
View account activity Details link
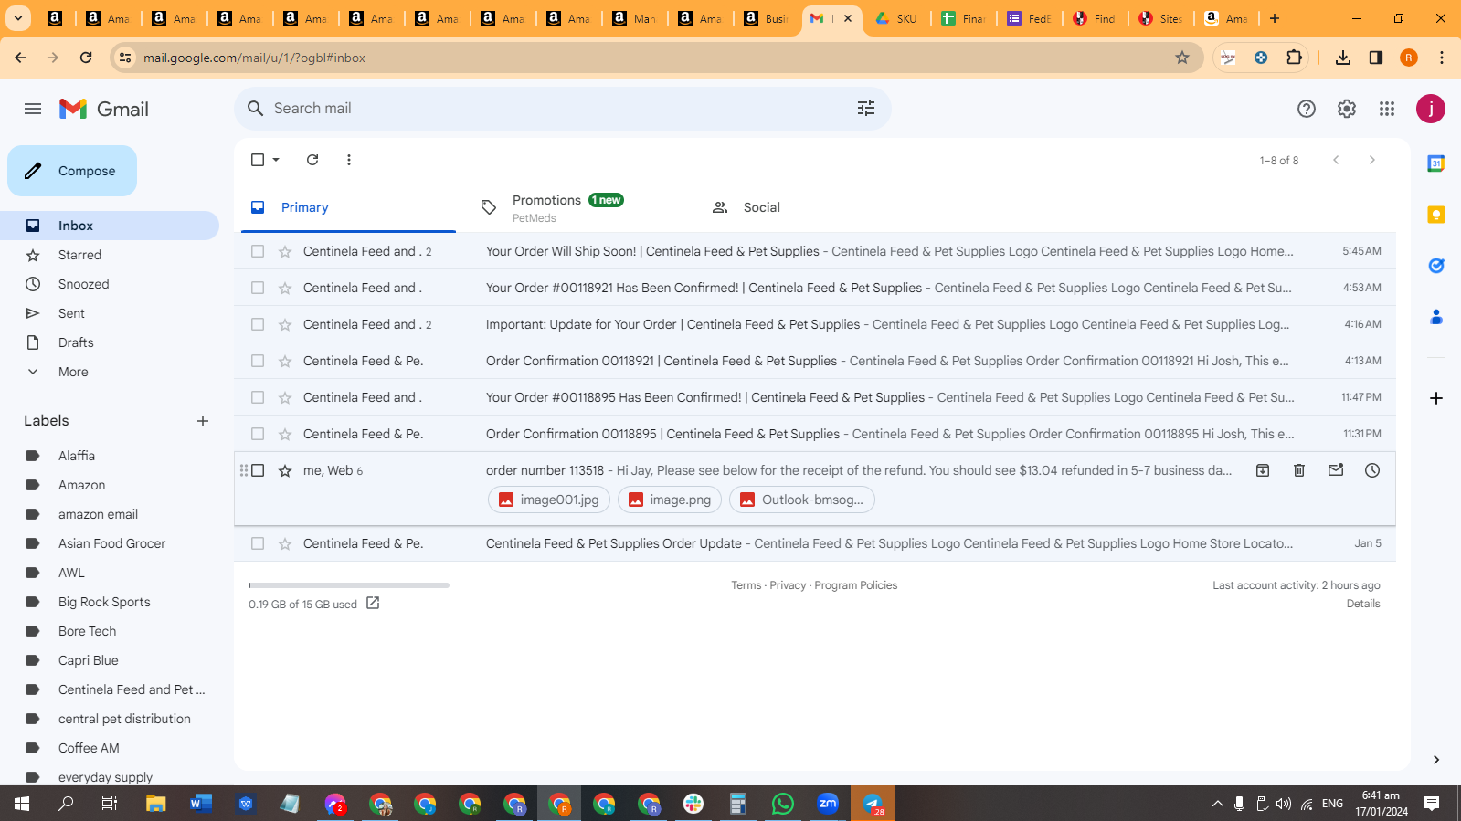click(1363, 604)
